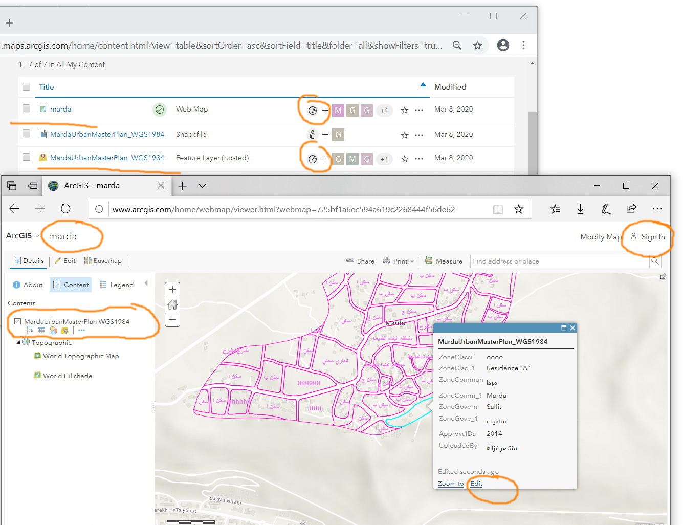
Task: Open the Basemap menu
Action: point(103,261)
